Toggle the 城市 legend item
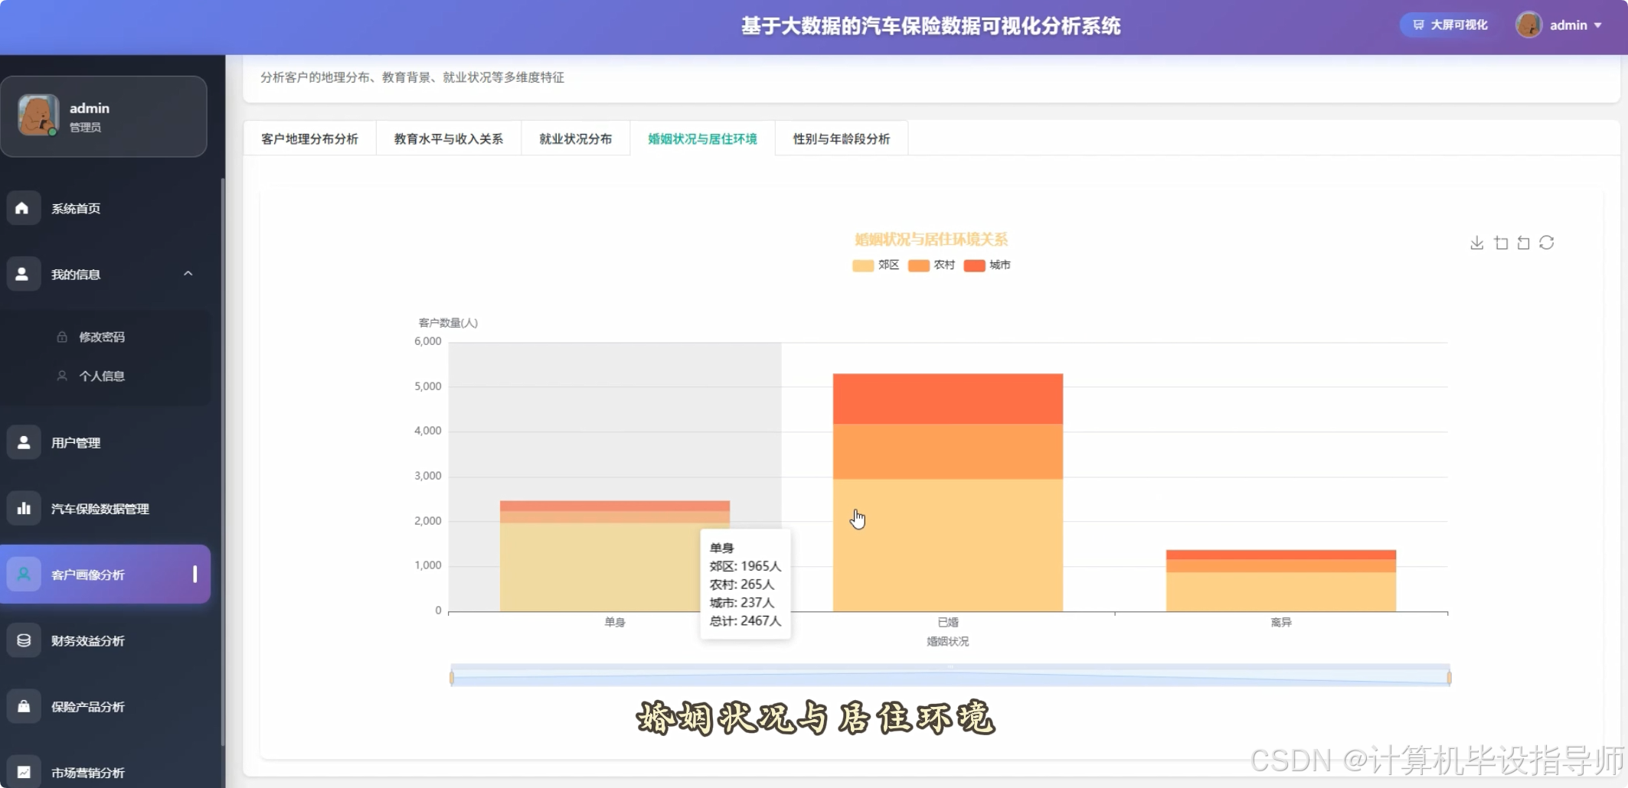Viewport: 1628px width, 788px height. (986, 265)
